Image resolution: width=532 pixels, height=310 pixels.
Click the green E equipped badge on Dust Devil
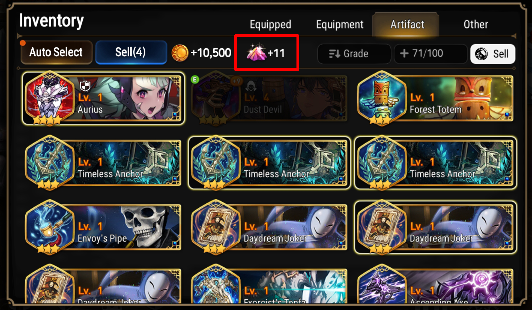(x=195, y=80)
